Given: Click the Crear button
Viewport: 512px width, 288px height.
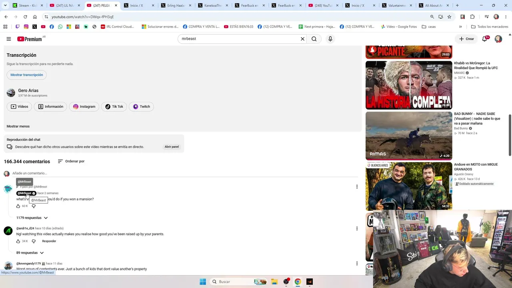Looking at the screenshot, I should (x=466, y=39).
